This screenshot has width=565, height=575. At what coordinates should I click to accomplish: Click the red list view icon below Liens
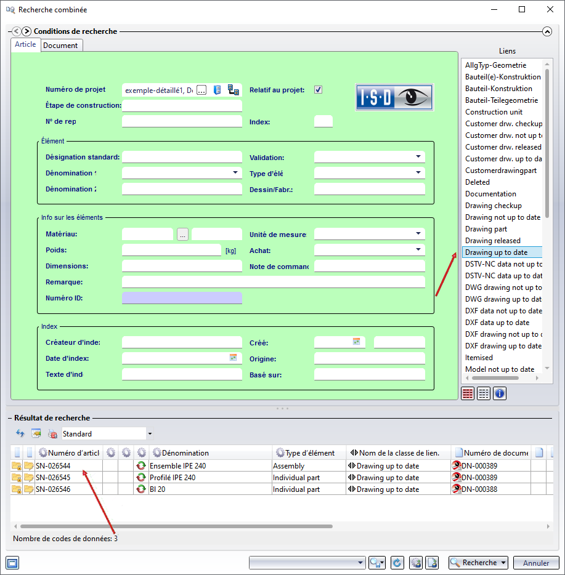pyautogui.click(x=468, y=393)
